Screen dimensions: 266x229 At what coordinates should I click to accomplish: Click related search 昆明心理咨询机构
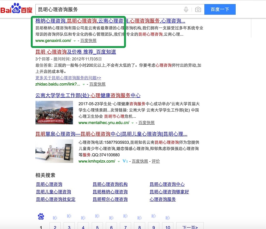click(110, 184)
